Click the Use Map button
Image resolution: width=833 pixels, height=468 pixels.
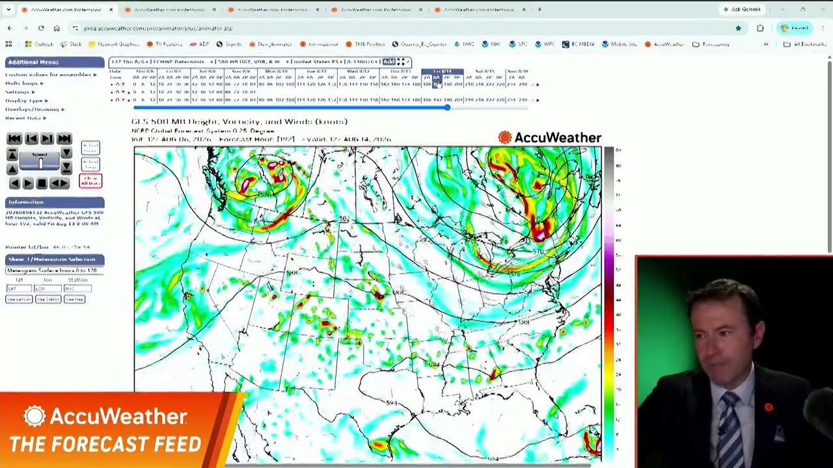pos(74,299)
